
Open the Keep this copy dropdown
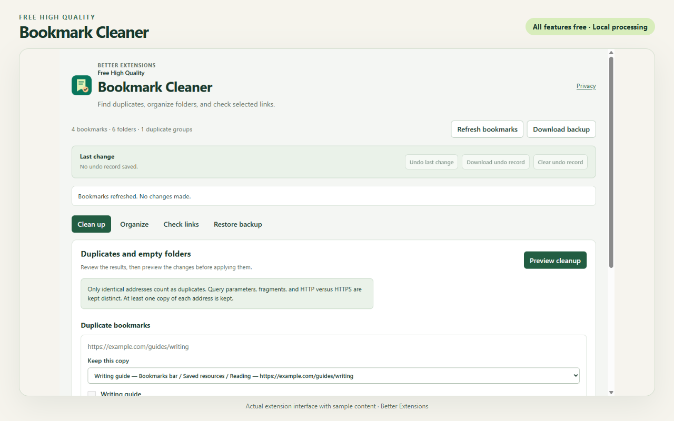(x=334, y=376)
